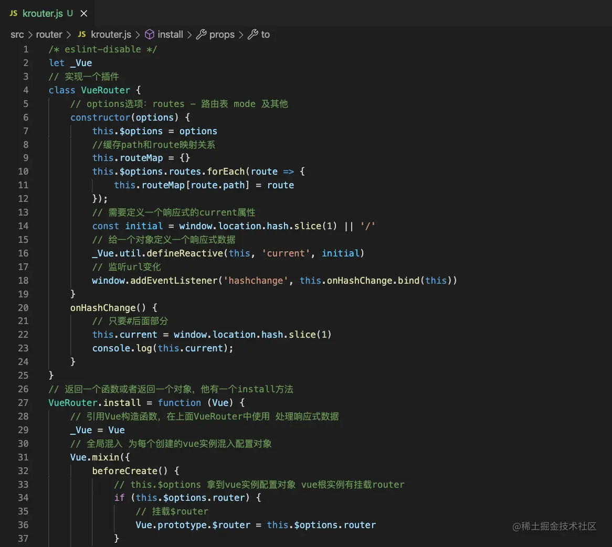Click 'routeMap' on line 9
Image resolution: width=612 pixels, height=547 pixels.
pyautogui.click(x=141, y=158)
